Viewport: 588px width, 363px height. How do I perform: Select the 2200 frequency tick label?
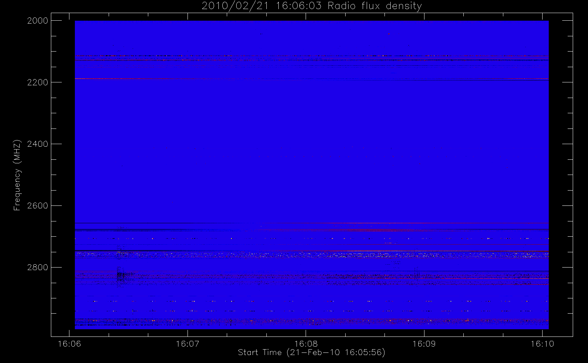coord(38,82)
